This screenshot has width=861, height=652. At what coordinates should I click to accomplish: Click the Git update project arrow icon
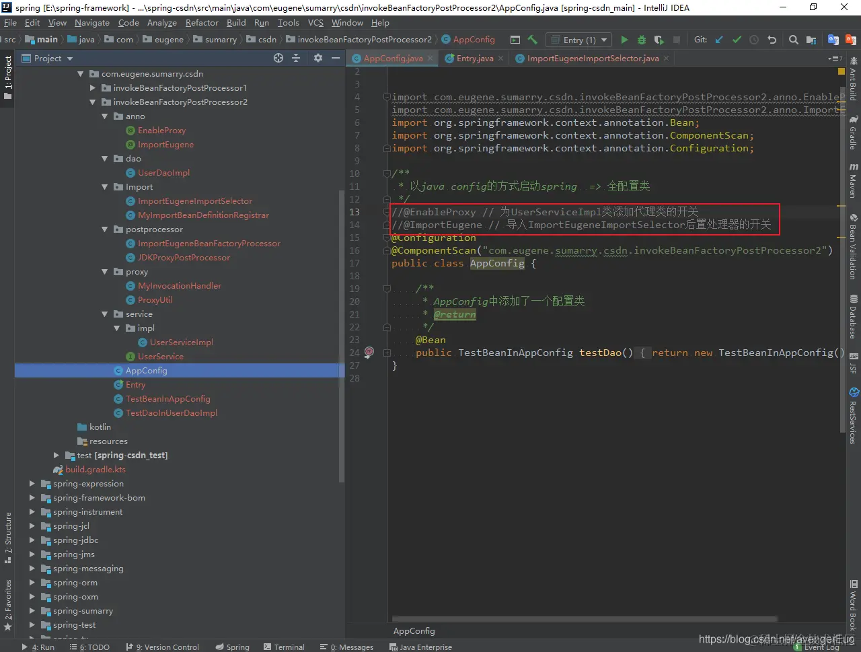719,40
